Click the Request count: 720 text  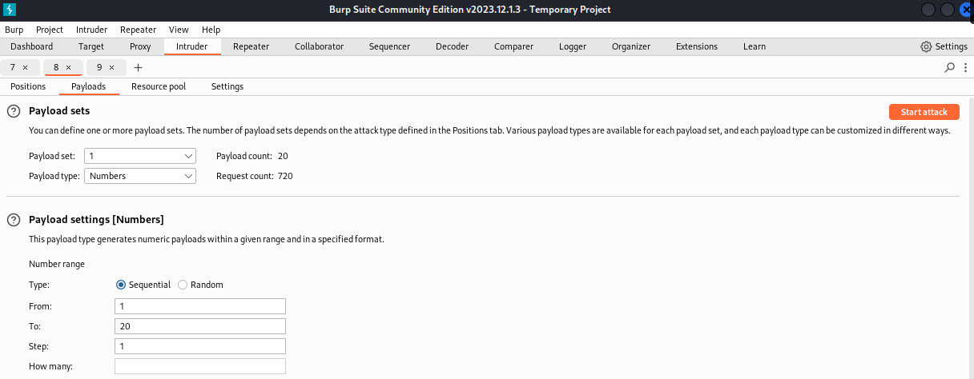[x=255, y=176]
